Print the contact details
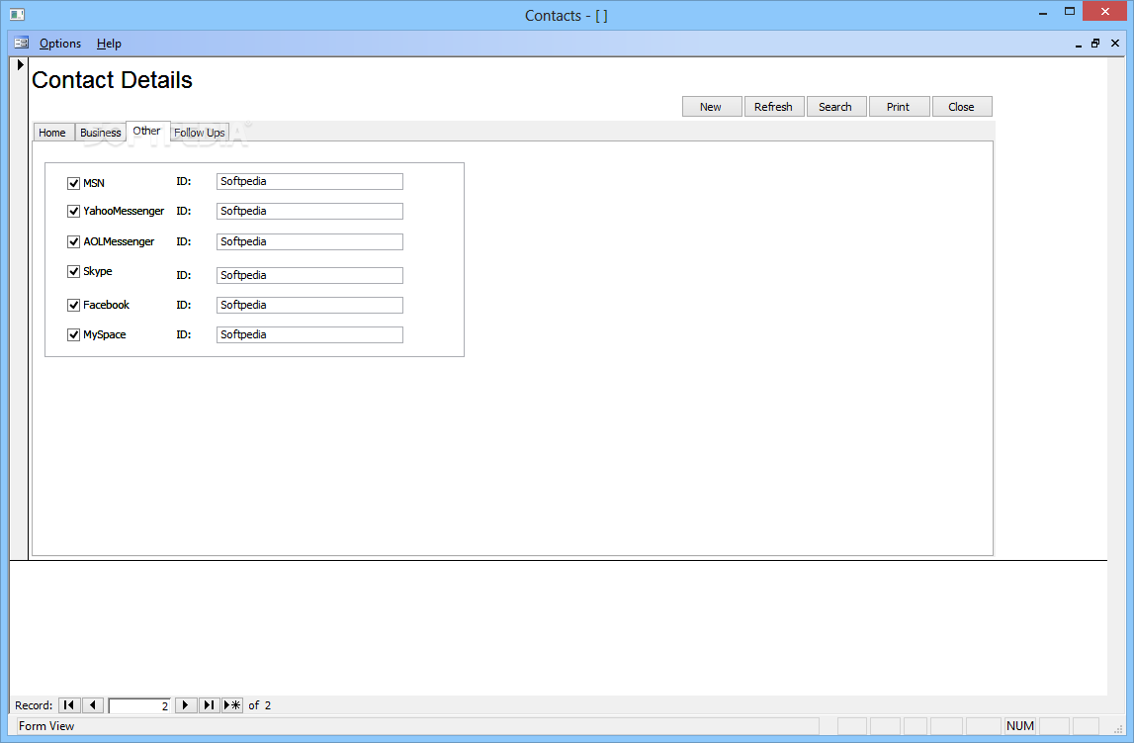 coord(899,106)
